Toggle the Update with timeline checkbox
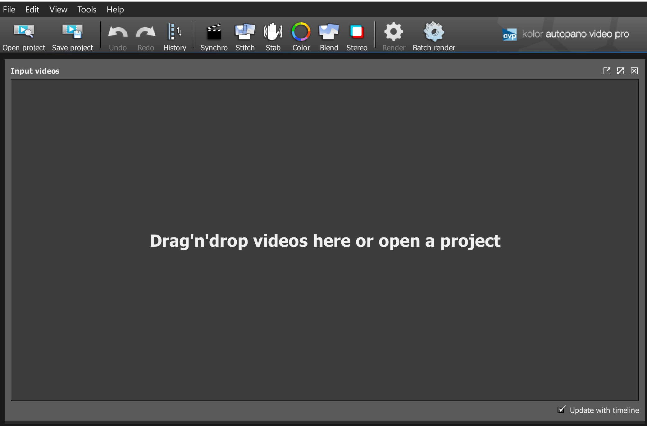The height and width of the screenshot is (426, 647). click(561, 410)
